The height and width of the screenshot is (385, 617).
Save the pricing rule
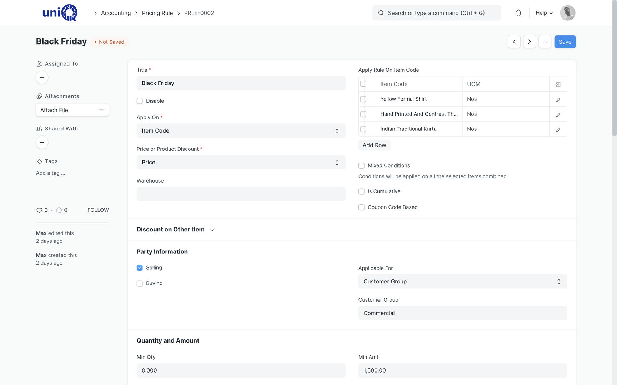565,42
